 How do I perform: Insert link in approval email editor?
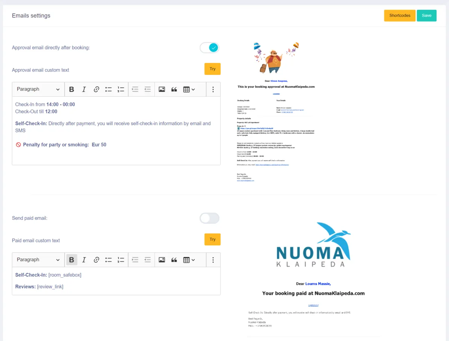pyautogui.click(x=96, y=89)
